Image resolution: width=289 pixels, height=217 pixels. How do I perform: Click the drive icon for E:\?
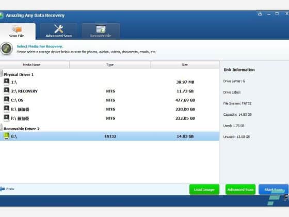[x=6, y=109]
